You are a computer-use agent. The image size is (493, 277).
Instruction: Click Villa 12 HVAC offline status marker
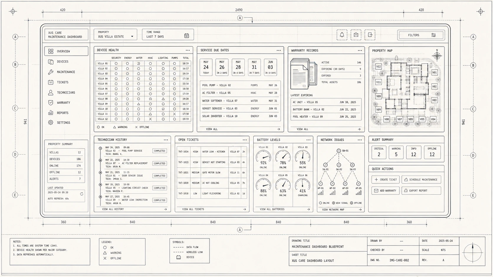150,119
